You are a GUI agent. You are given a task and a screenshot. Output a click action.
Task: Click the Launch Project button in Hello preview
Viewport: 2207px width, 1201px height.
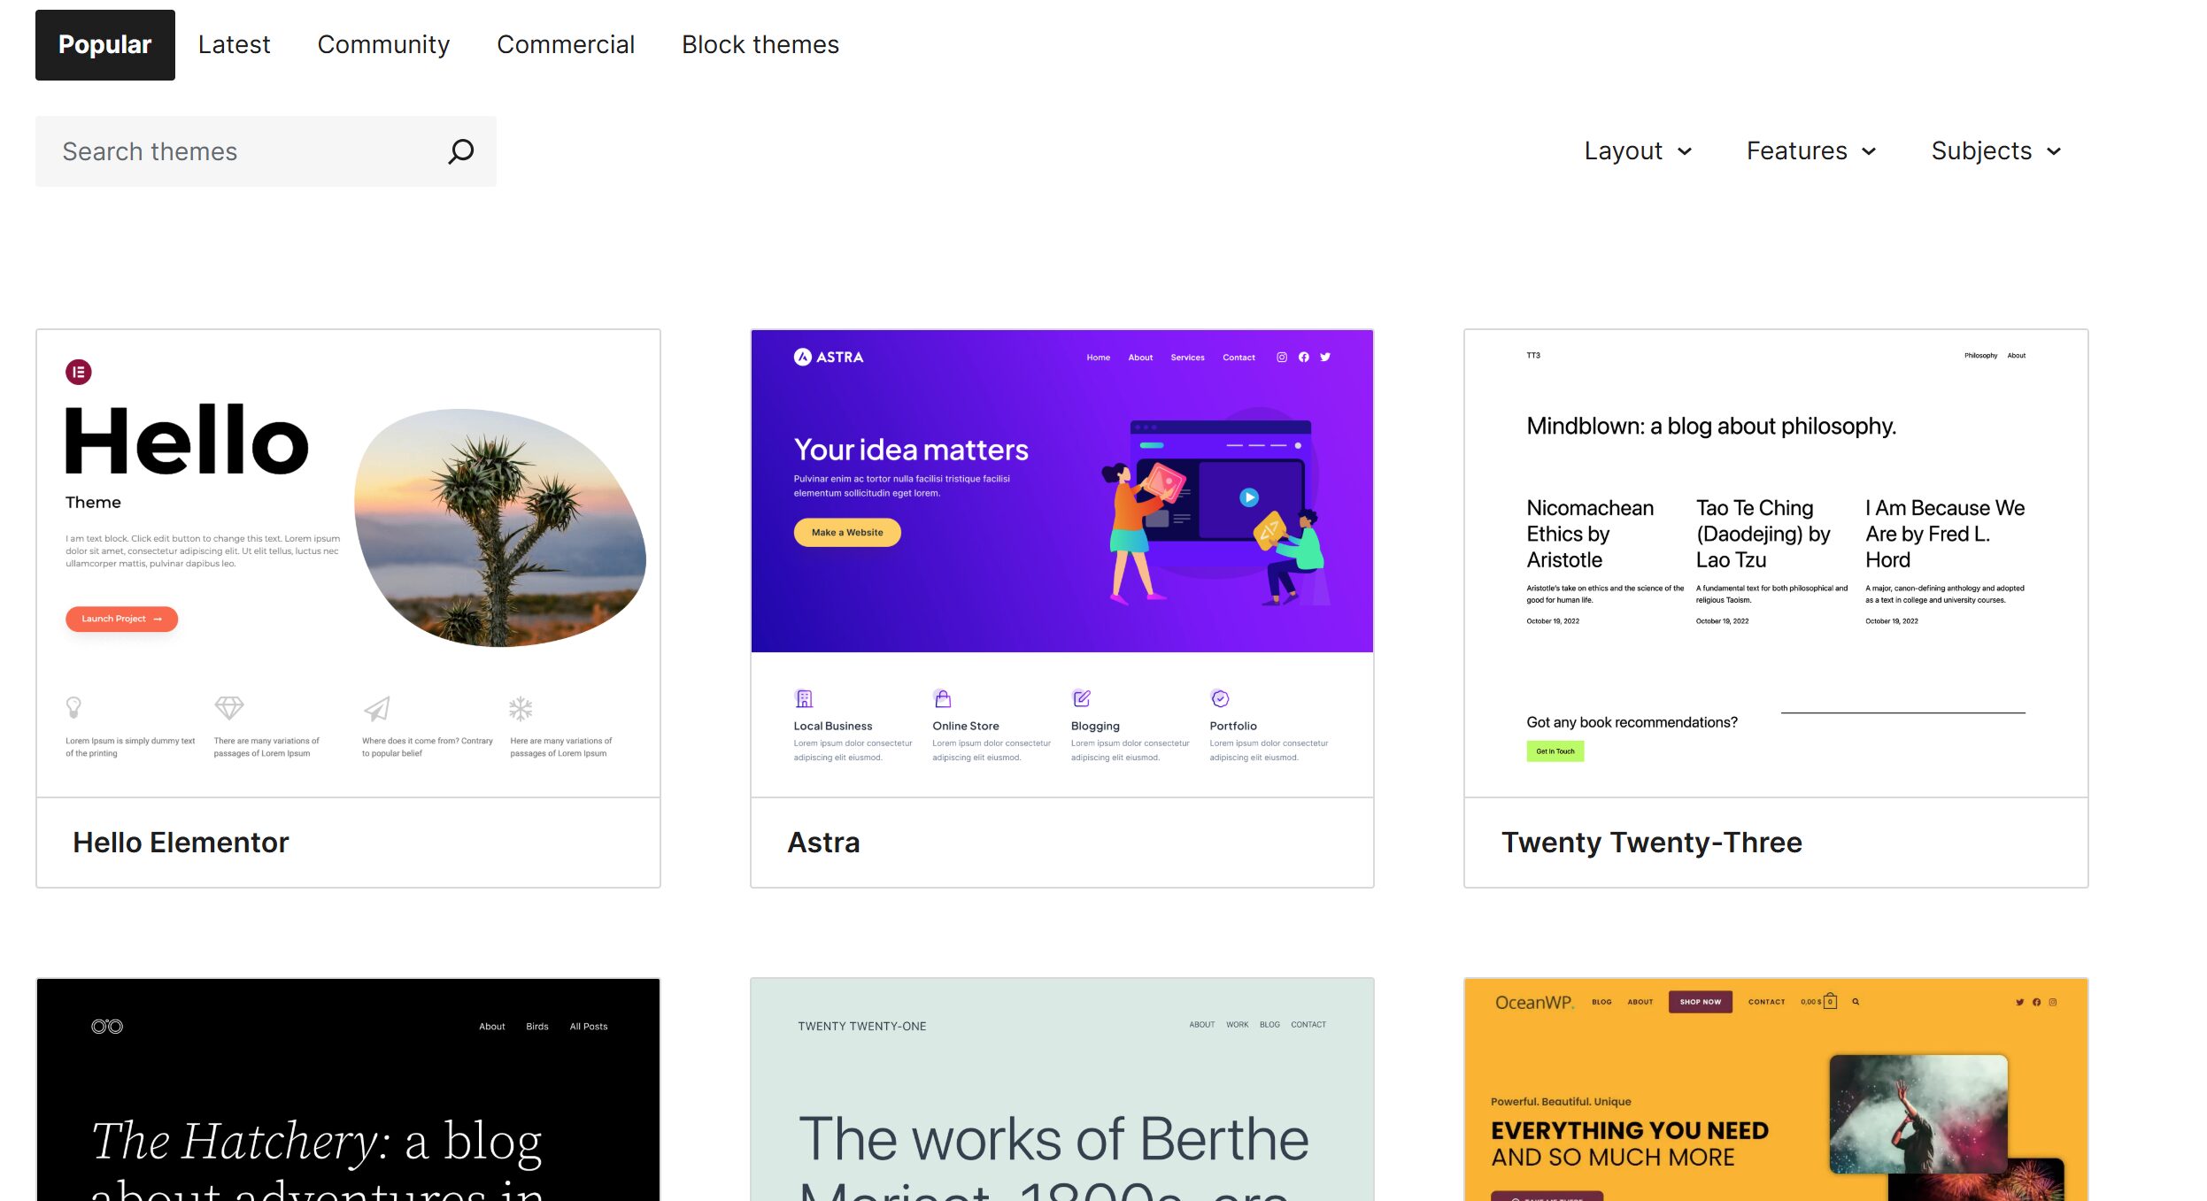point(121,619)
